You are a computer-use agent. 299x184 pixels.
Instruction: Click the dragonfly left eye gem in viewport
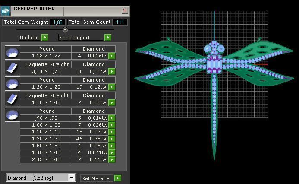[x=208, y=49]
